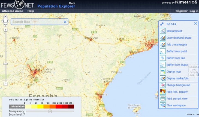Click the Buffer from shape icon
This screenshot has width=199, height=117.
tap(163, 65)
